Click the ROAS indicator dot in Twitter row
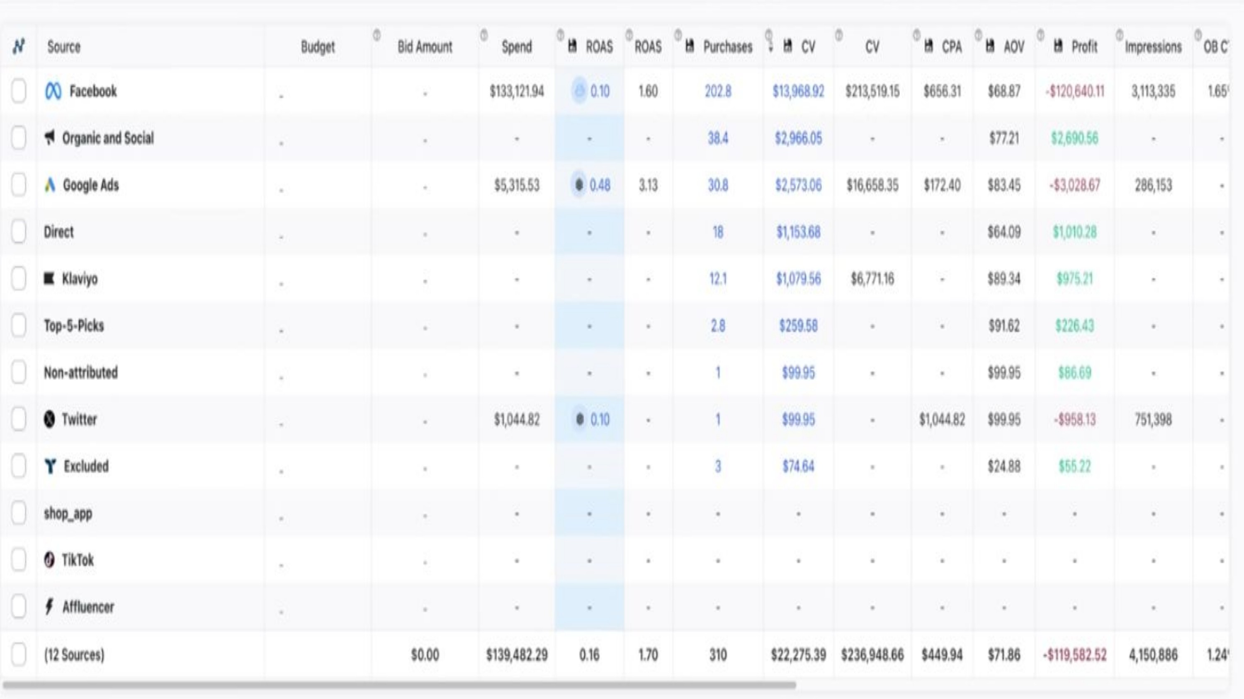The width and height of the screenshot is (1244, 699). click(580, 419)
